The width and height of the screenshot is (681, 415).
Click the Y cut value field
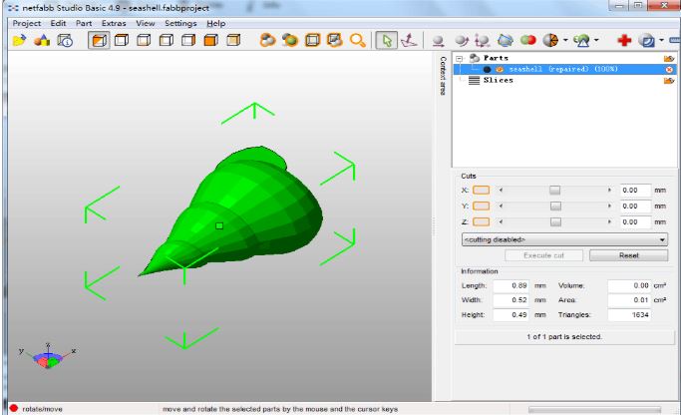pos(635,206)
